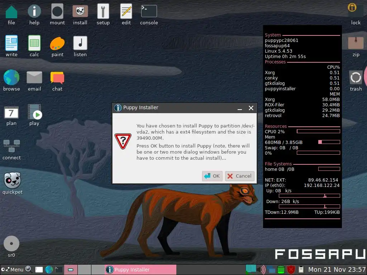Open the write word processor icon
Viewport: 367px width, 275px height.
[11, 43]
